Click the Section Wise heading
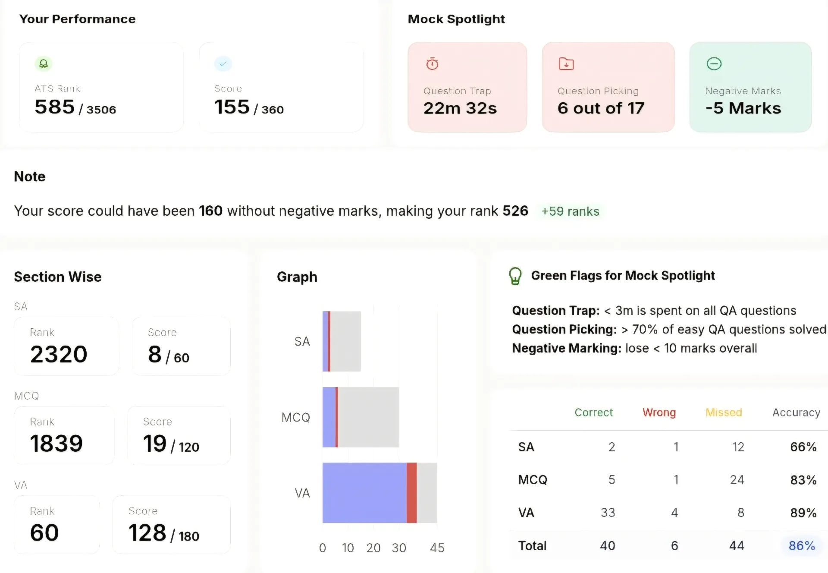Image resolution: width=828 pixels, height=573 pixels. [58, 277]
